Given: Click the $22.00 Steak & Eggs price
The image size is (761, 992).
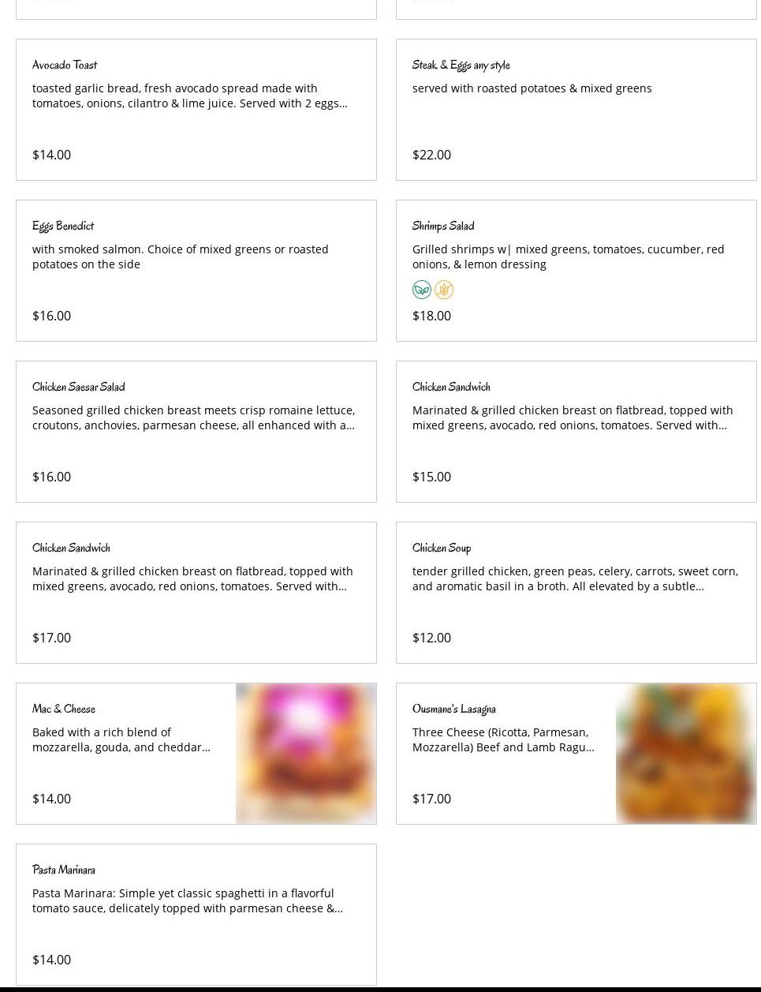Looking at the screenshot, I should click(431, 155).
